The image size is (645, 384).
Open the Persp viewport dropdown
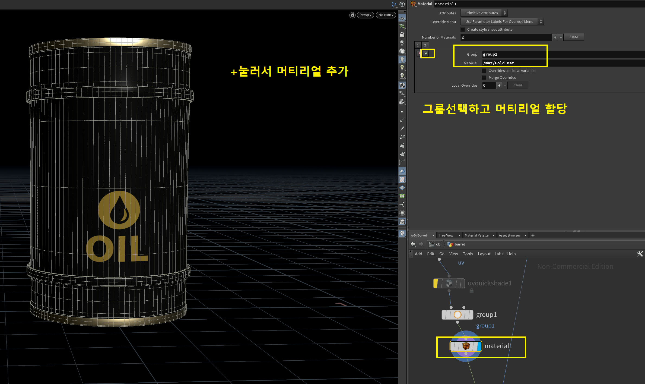[365, 15]
